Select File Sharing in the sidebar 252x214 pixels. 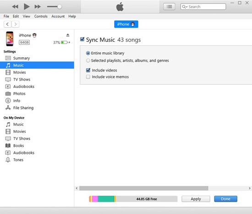(x=37, y=108)
